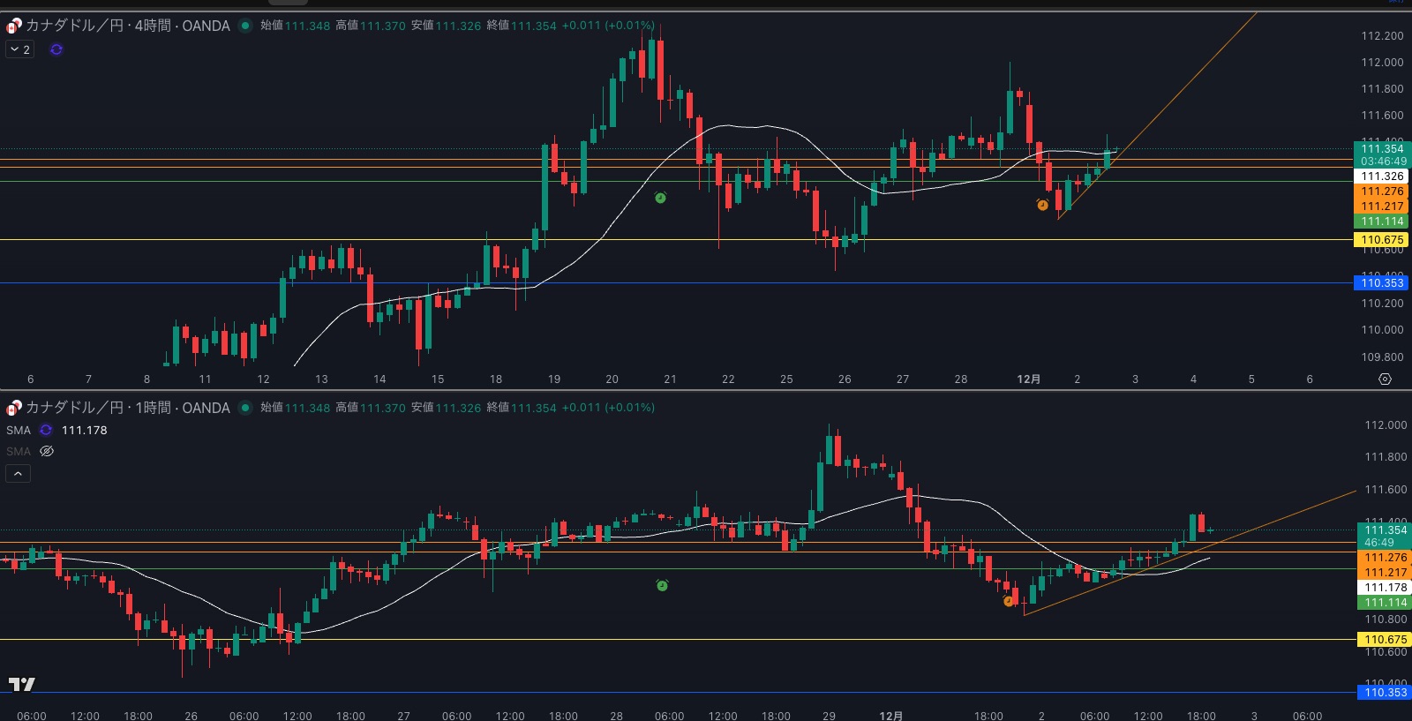Click the green alarm icon on the 4-hour chart
Viewport: 1412px width, 721px height.
coord(661,199)
